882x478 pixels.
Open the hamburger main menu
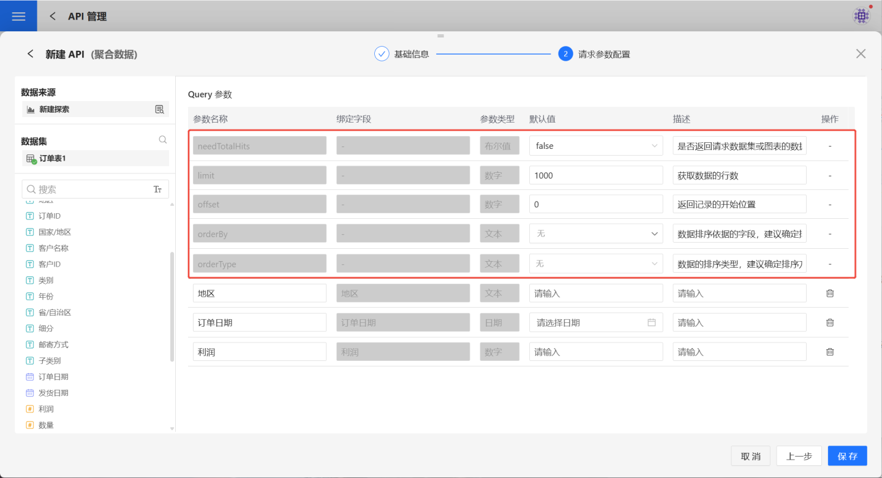coord(18,17)
